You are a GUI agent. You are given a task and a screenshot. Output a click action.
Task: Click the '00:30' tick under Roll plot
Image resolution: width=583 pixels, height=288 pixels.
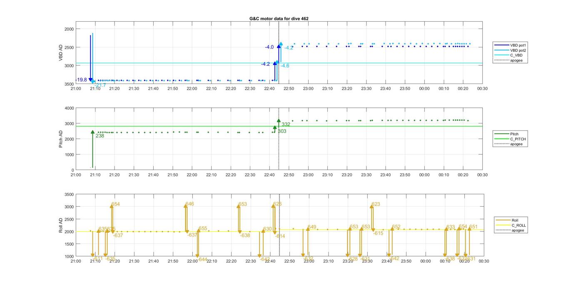click(483, 261)
